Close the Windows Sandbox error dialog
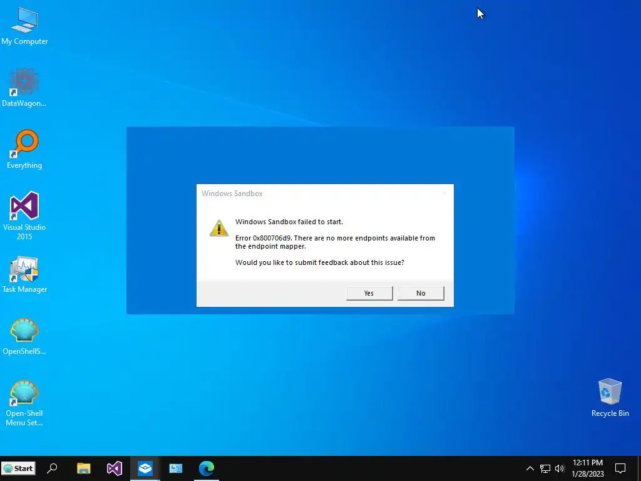Image resolution: width=641 pixels, height=481 pixels. tap(444, 193)
